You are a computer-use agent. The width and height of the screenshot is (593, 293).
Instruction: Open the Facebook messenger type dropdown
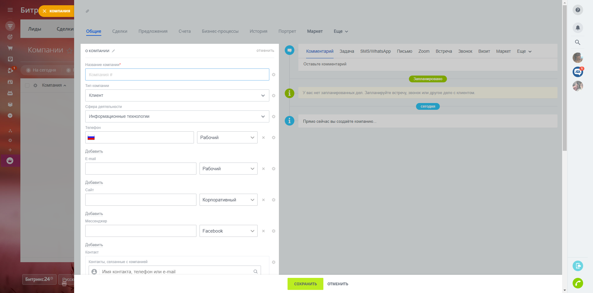228,231
